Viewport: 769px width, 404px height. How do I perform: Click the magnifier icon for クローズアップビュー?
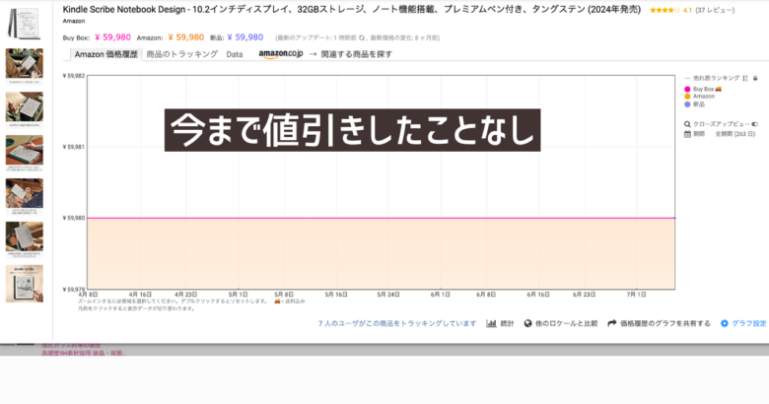pos(687,124)
